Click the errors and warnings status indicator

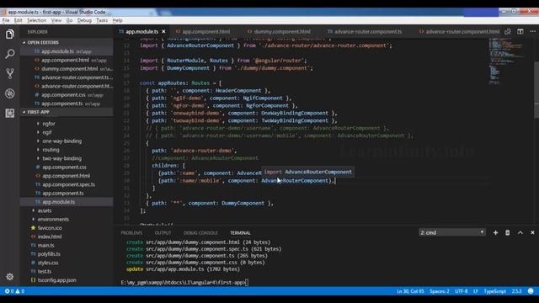[x=14, y=291]
